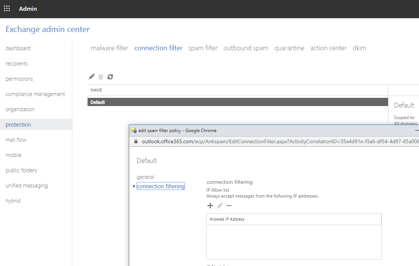Refresh the connection filter list
This screenshot has height=266, width=419.
(x=110, y=77)
